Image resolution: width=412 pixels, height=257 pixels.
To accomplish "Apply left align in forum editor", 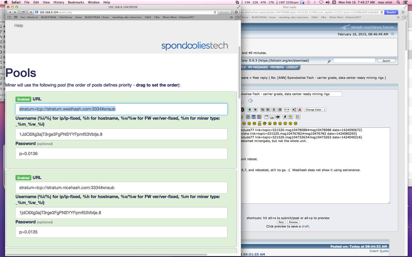I will [268, 110].
